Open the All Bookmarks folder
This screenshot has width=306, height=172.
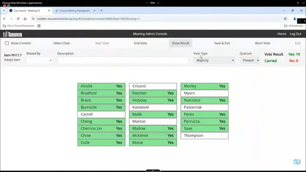pyautogui.click(x=294, y=26)
